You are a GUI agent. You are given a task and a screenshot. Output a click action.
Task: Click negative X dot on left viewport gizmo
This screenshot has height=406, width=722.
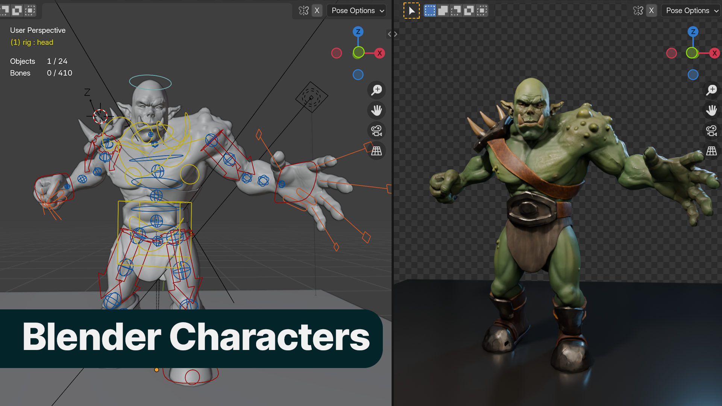(337, 53)
